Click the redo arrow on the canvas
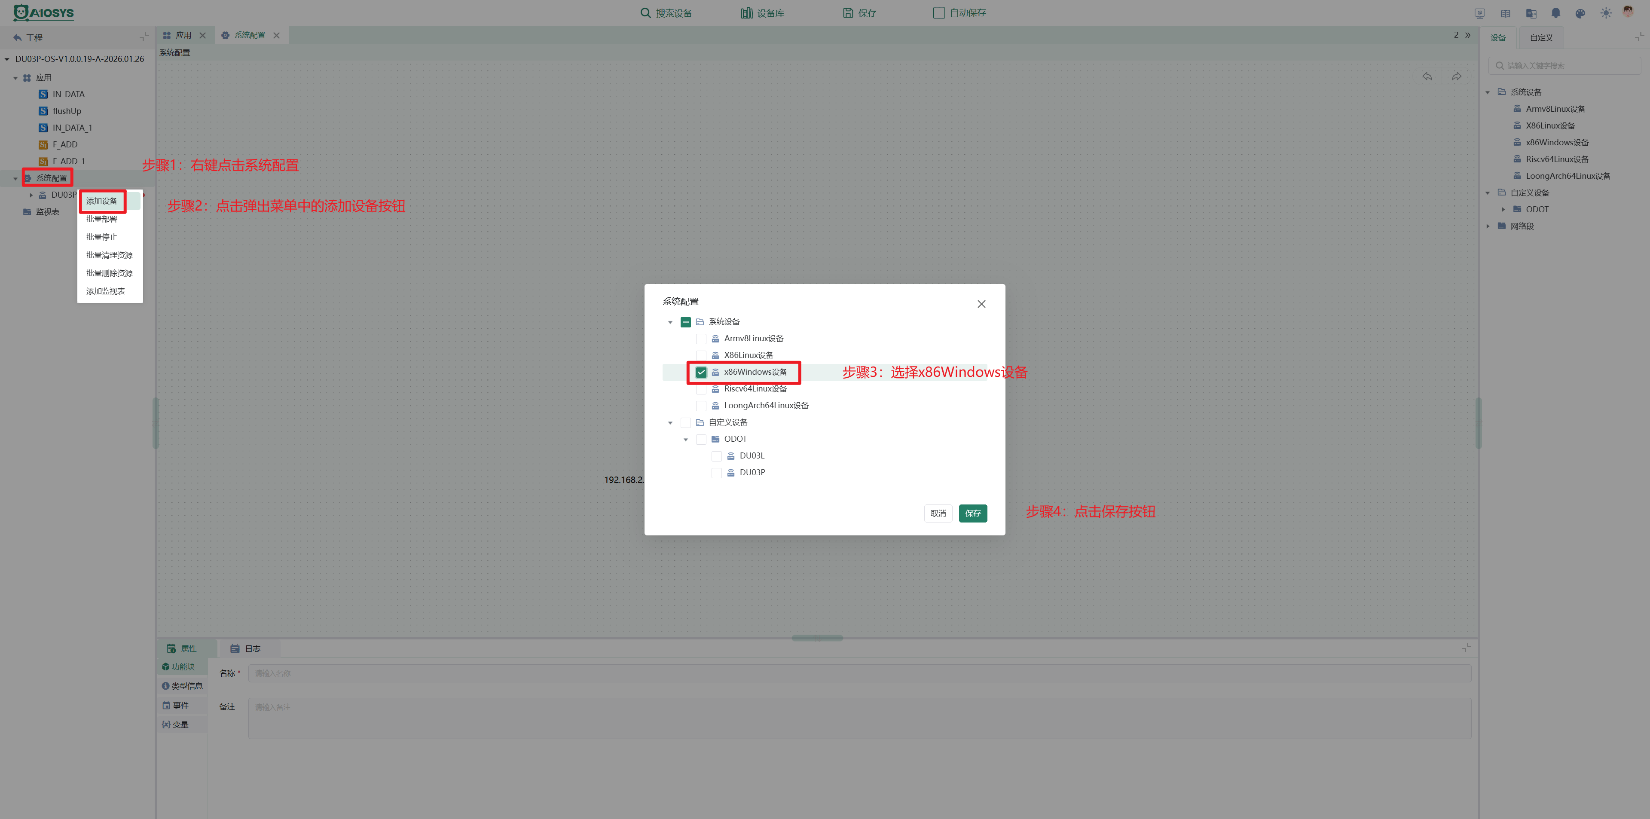Screen dimensions: 1650x819 pos(1457,76)
